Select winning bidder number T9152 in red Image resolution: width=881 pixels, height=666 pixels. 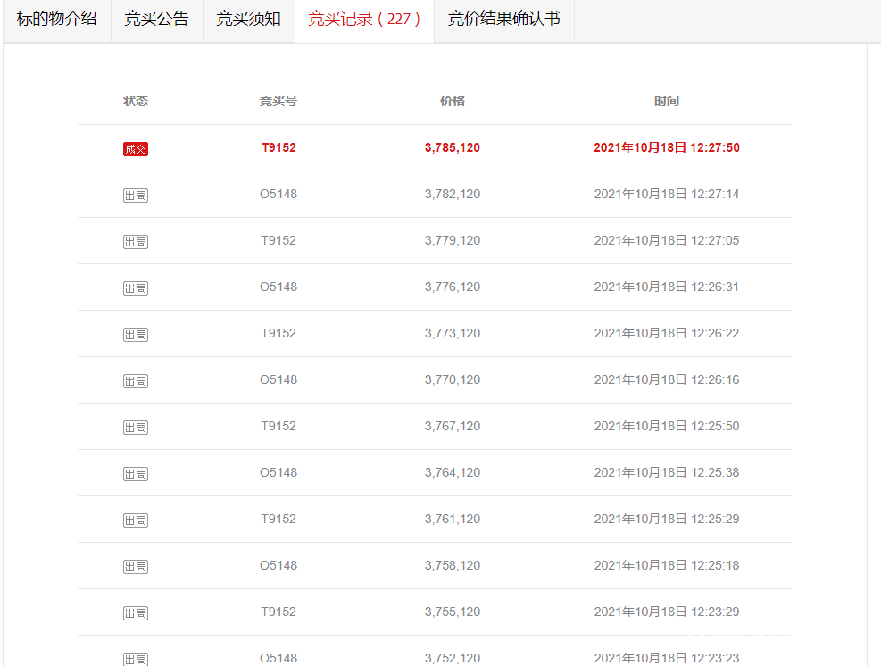pyautogui.click(x=278, y=148)
